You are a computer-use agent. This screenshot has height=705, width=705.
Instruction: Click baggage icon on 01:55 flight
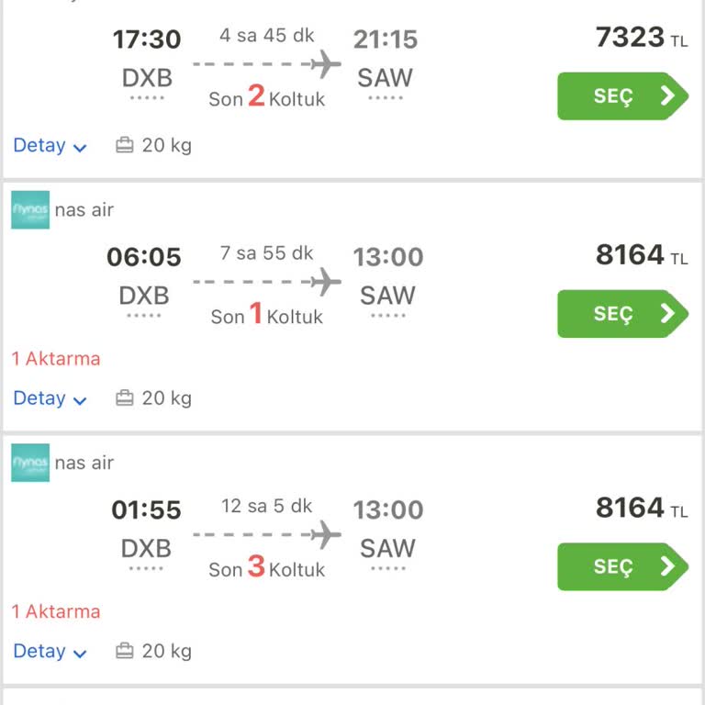(125, 651)
